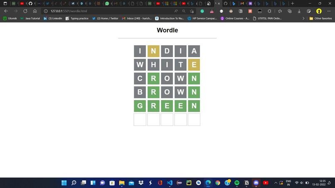335x188 pixels.
Task: Open the (3) LinkedIn bookmark
Action: pos(53,18)
